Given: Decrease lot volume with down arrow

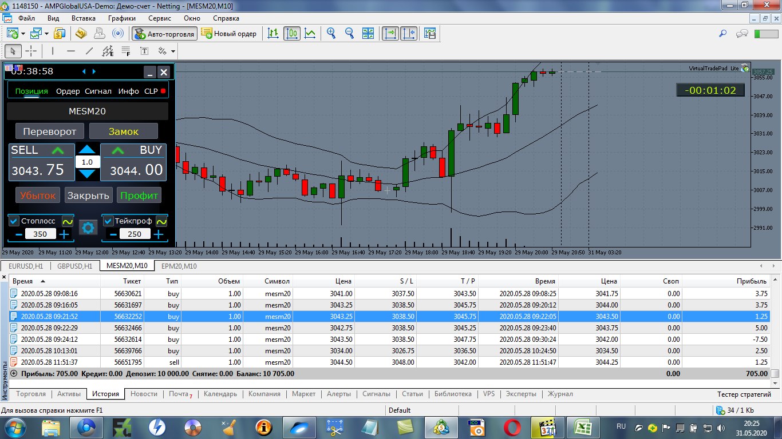Looking at the screenshot, I should (x=88, y=173).
